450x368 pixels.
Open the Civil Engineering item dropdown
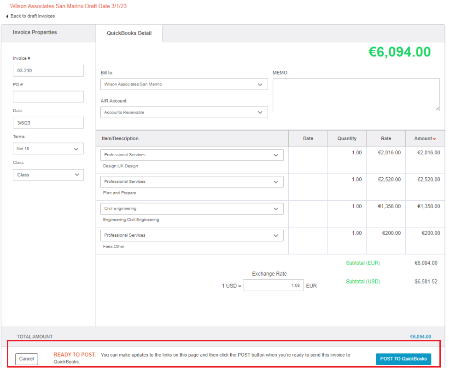coord(192,209)
